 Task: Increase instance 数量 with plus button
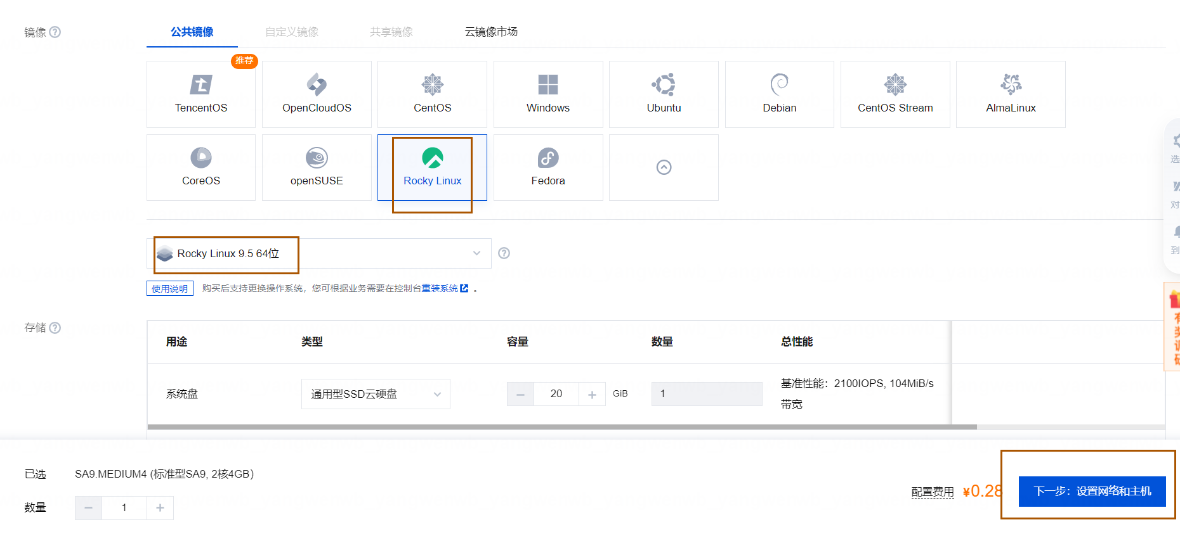(x=160, y=508)
